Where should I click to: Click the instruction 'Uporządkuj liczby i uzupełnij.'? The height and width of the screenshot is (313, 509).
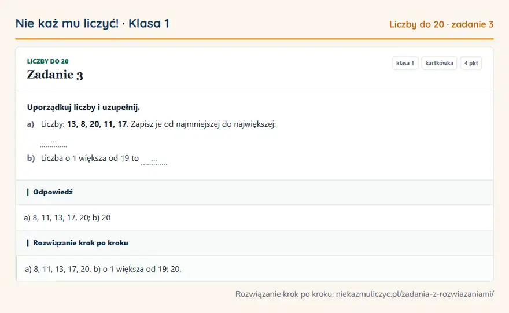(x=83, y=108)
